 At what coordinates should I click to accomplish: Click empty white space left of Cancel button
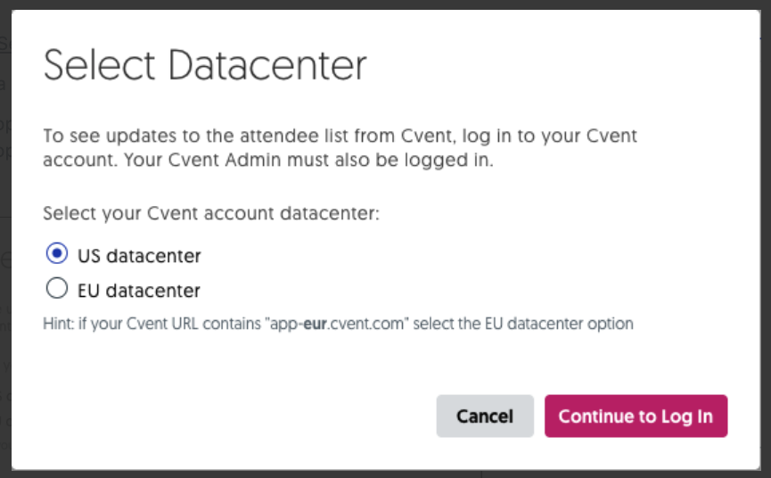pos(236,416)
